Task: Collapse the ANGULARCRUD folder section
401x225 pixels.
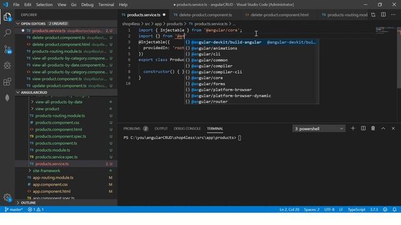Action: [x=66, y=92]
